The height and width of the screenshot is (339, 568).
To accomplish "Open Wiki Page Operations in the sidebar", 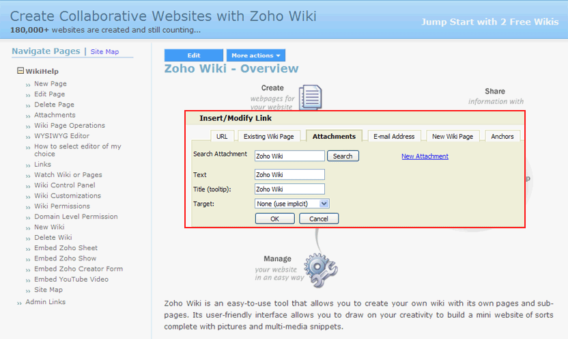I will [x=70, y=126].
